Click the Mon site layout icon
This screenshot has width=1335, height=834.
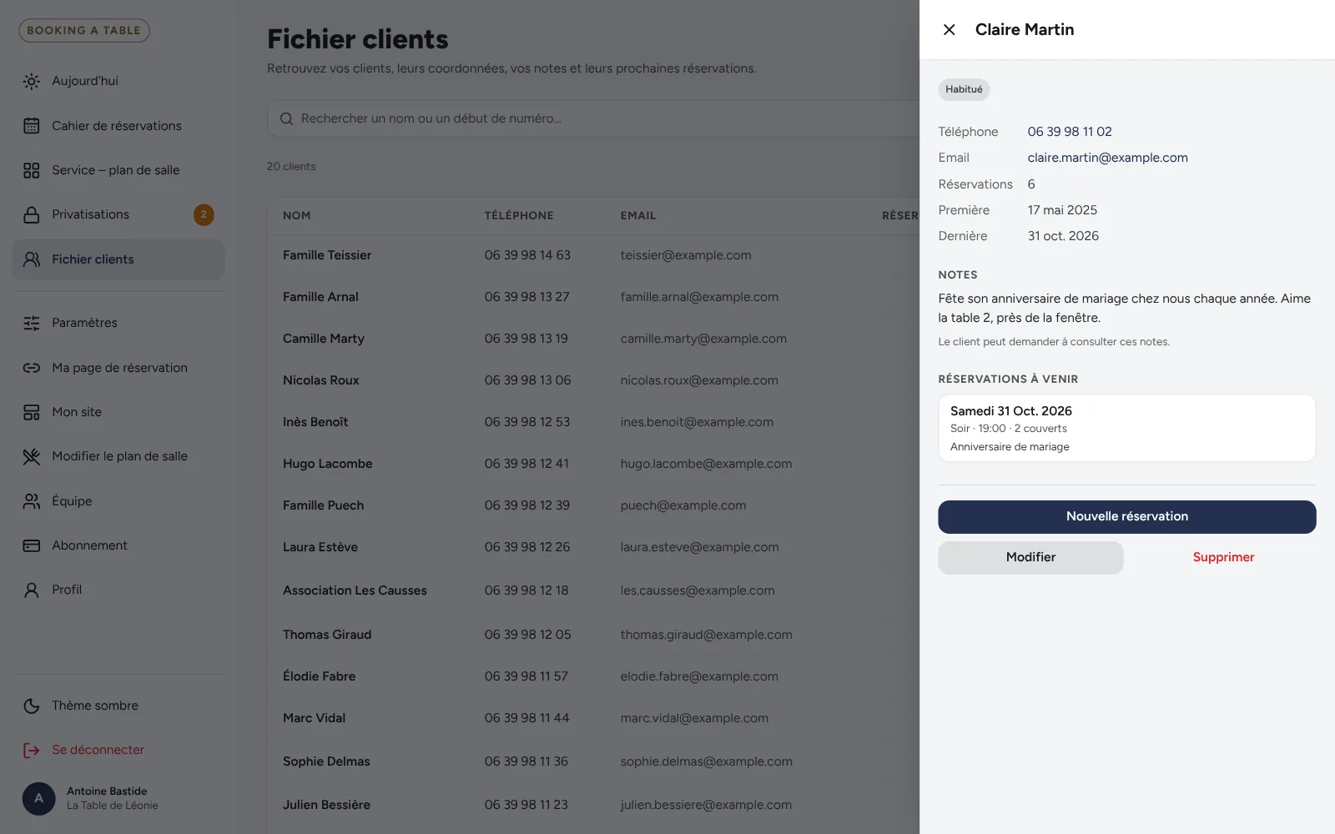point(32,412)
